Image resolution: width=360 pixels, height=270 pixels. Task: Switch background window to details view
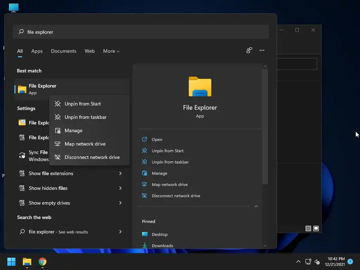tap(308, 229)
